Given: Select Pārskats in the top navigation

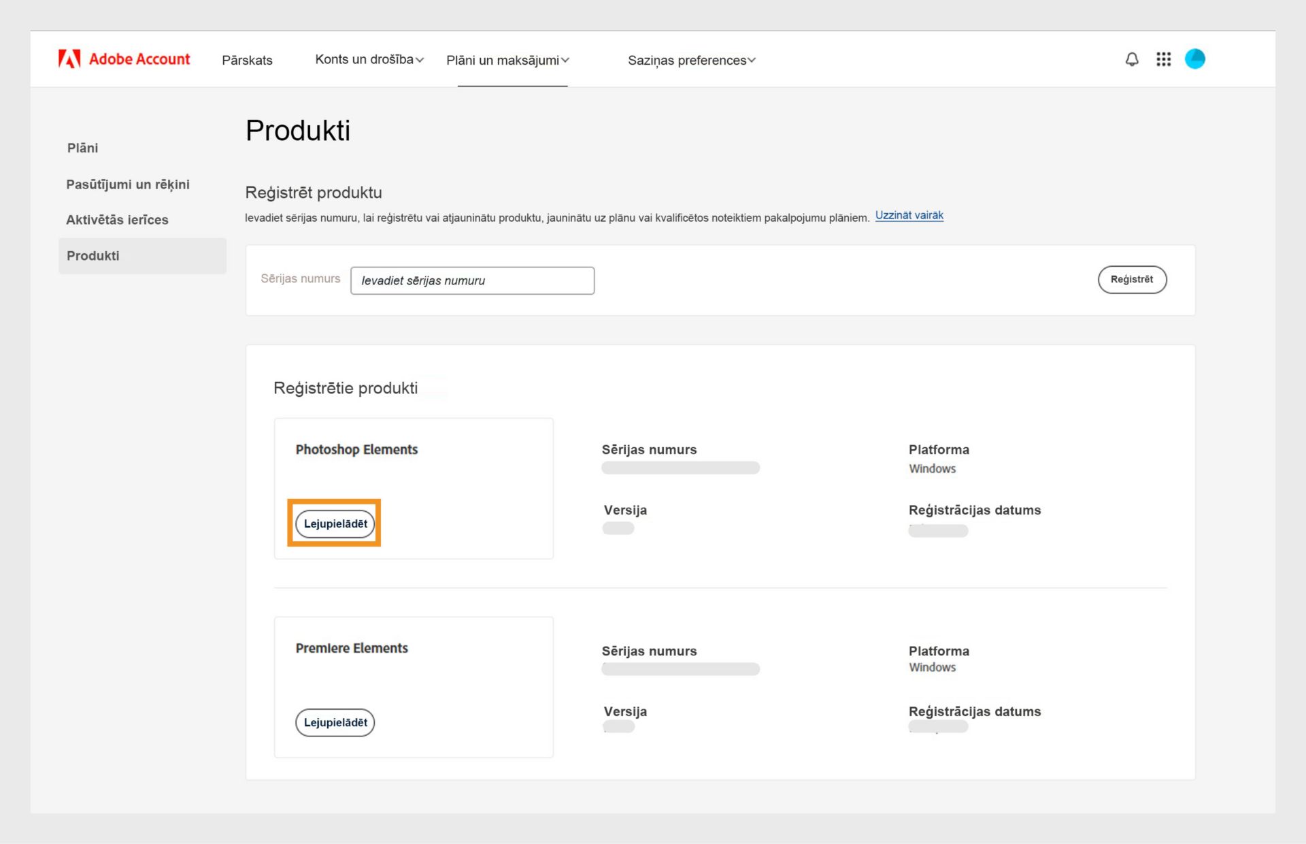Looking at the screenshot, I should coord(248,61).
